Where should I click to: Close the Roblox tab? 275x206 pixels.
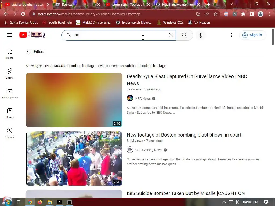(x=99, y=5)
